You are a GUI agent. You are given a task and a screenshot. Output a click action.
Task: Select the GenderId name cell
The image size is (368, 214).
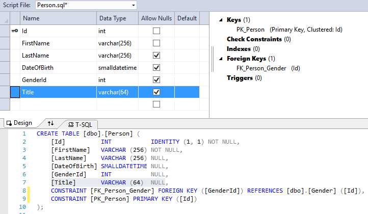point(59,79)
